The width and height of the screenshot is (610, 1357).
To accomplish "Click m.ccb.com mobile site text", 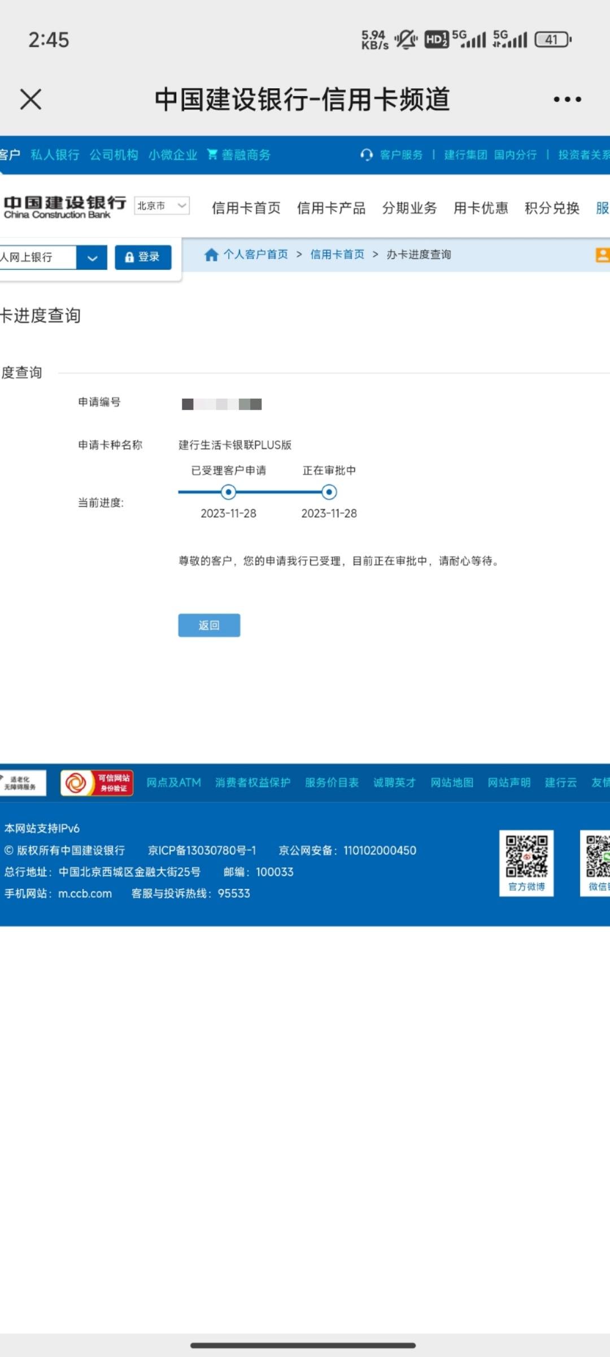I will pos(85,893).
